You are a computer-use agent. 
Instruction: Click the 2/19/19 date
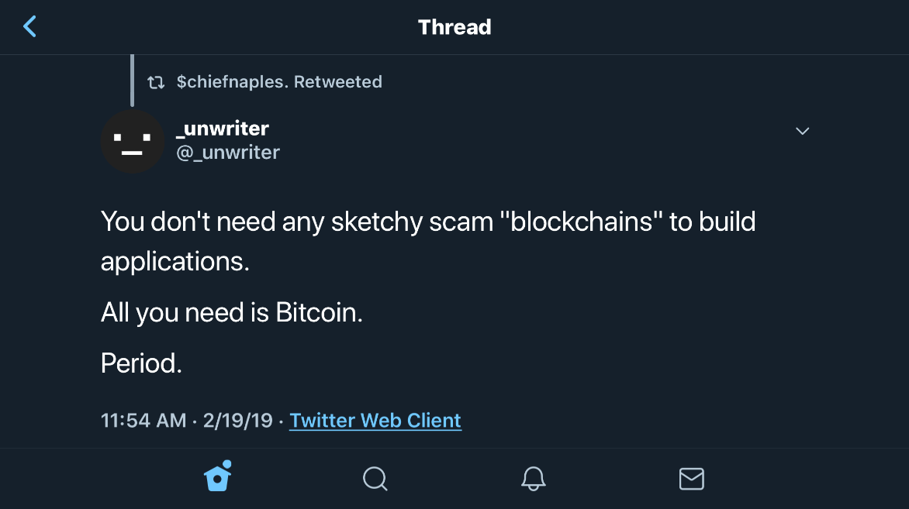(237, 421)
